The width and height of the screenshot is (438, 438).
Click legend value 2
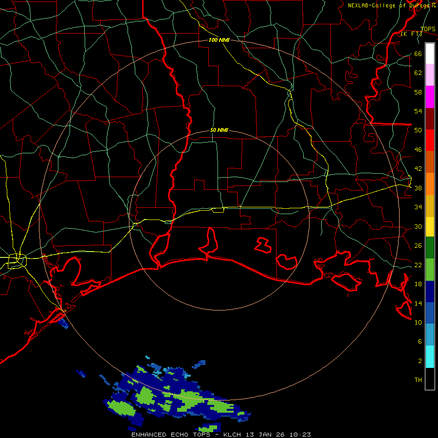coord(420,361)
